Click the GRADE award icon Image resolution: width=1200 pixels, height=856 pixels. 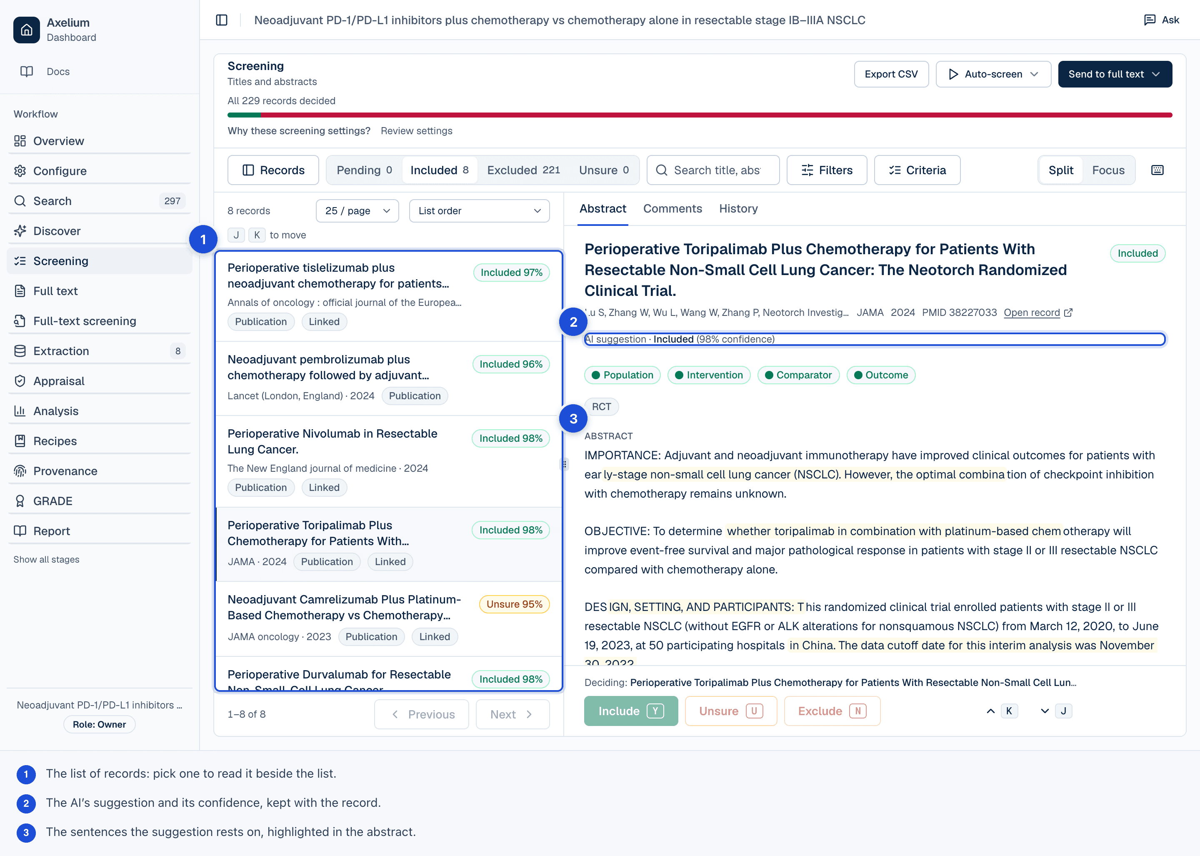coord(20,501)
